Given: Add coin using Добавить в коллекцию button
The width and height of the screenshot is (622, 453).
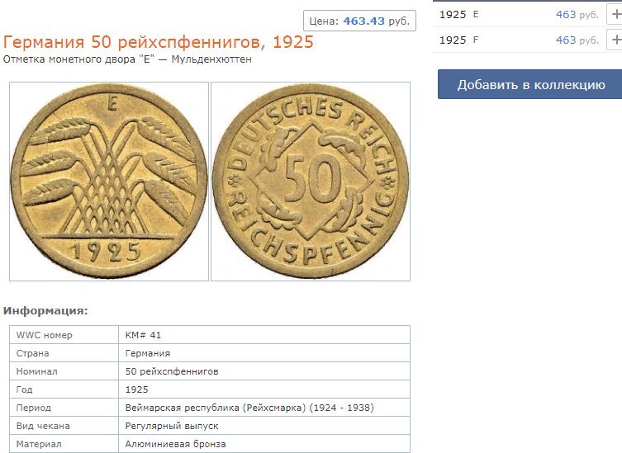Looking at the screenshot, I should coord(530,84).
